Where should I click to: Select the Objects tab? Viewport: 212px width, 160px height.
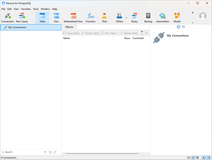click(x=69, y=27)
